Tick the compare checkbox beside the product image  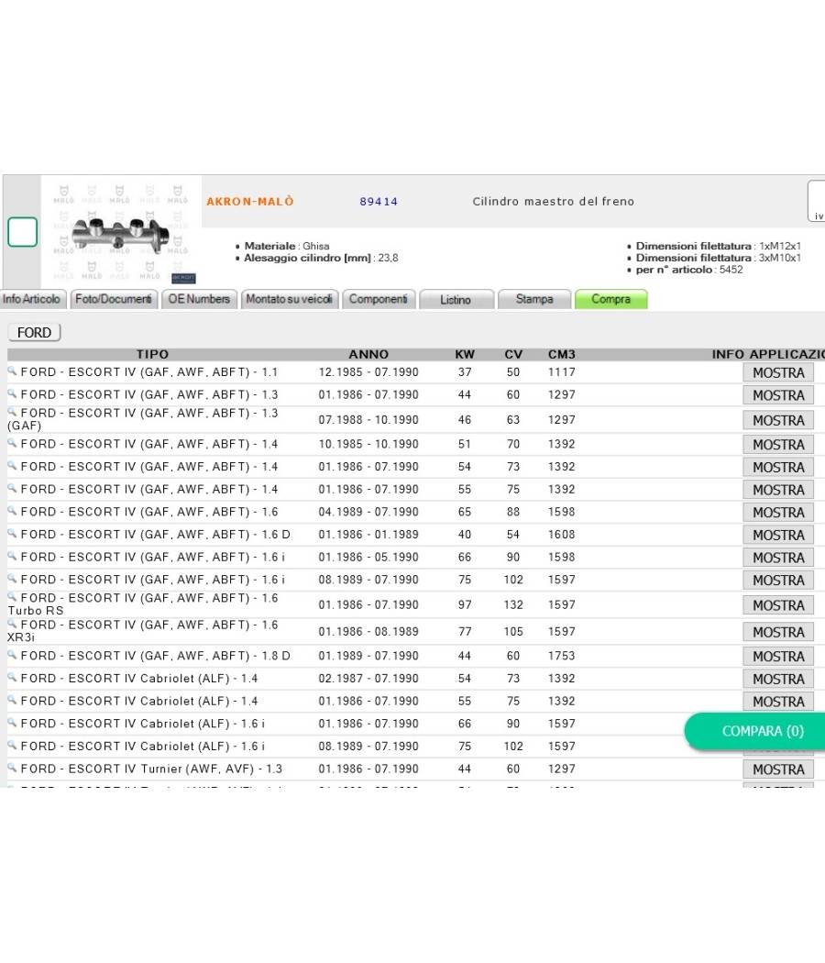[23, 232]
